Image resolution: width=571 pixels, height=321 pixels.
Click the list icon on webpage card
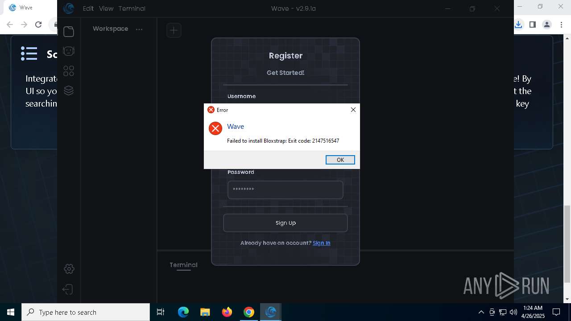[x=29, y=53]
